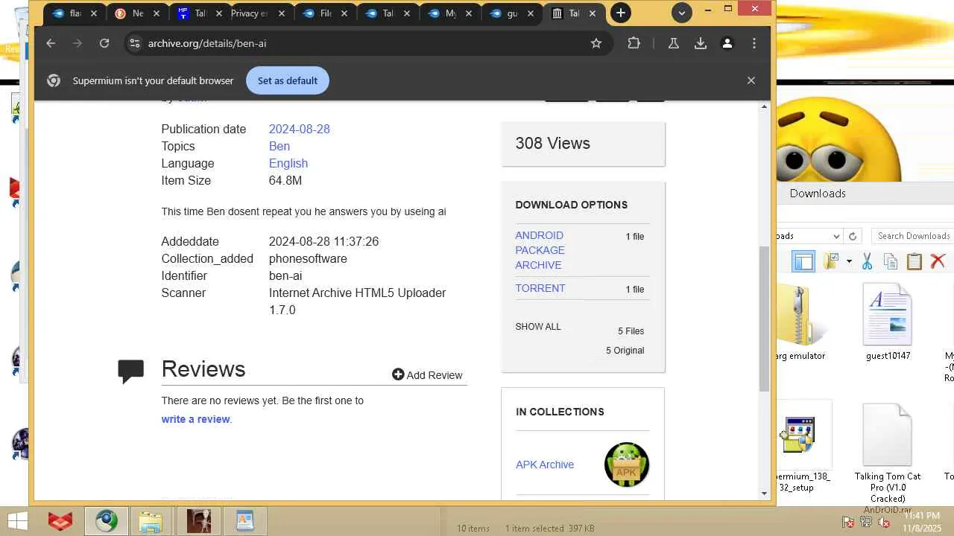Viewport: 954px width, 536px height.
Task: Click the English language link
Action: (x=288, y=163)
